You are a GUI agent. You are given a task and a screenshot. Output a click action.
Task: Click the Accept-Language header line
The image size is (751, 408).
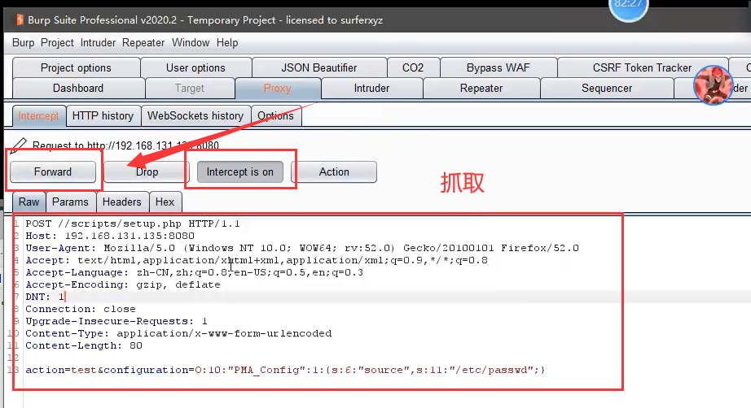pyautogui.click(x=195, y=272)
